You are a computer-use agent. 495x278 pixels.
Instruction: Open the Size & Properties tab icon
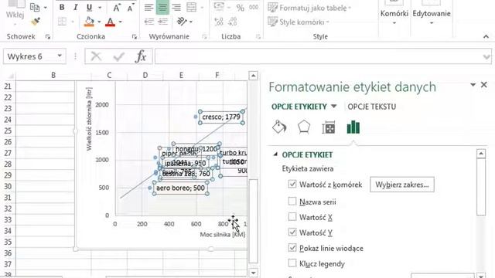[x=328, y=127]
